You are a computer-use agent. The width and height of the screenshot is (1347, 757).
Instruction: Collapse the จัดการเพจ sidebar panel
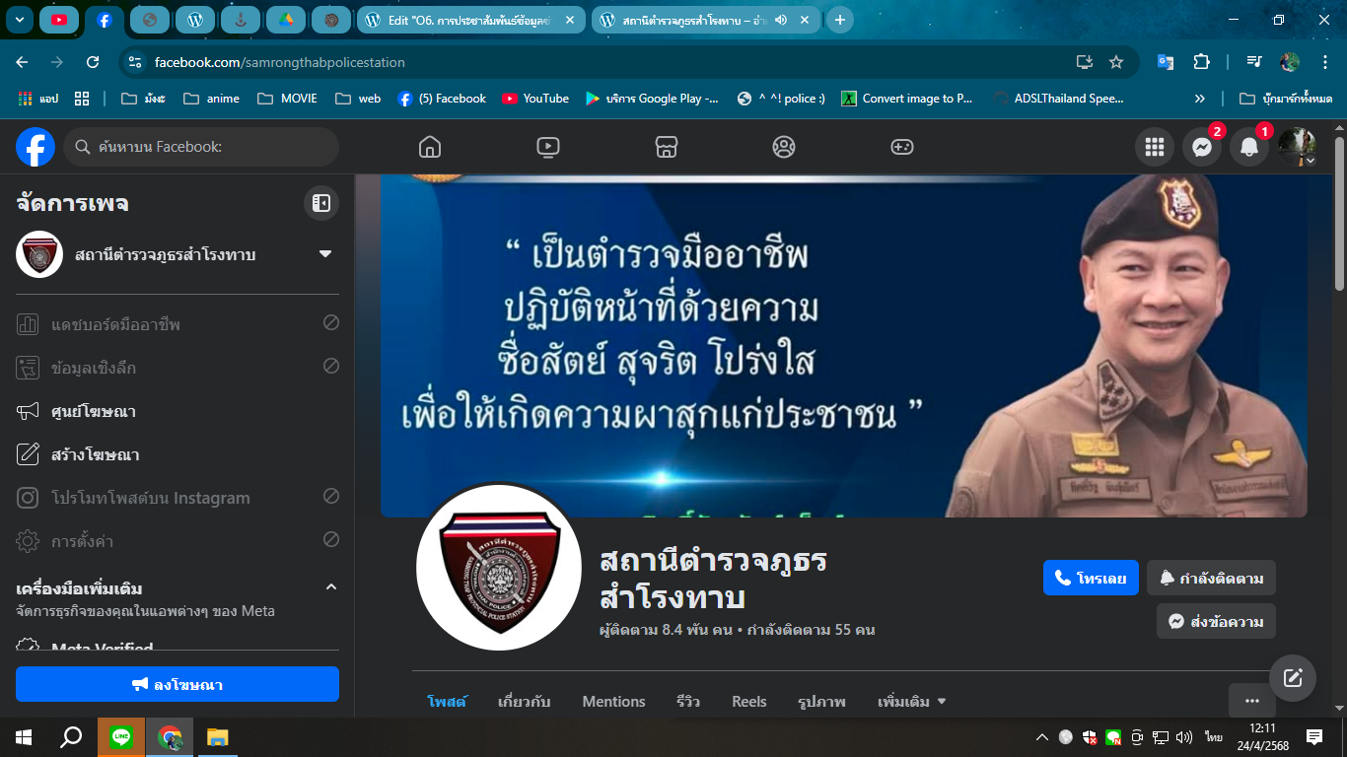(x=320, y=203)
